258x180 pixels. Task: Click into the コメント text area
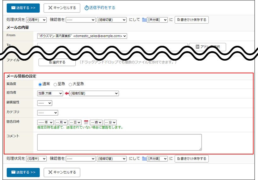click(120, 142)
